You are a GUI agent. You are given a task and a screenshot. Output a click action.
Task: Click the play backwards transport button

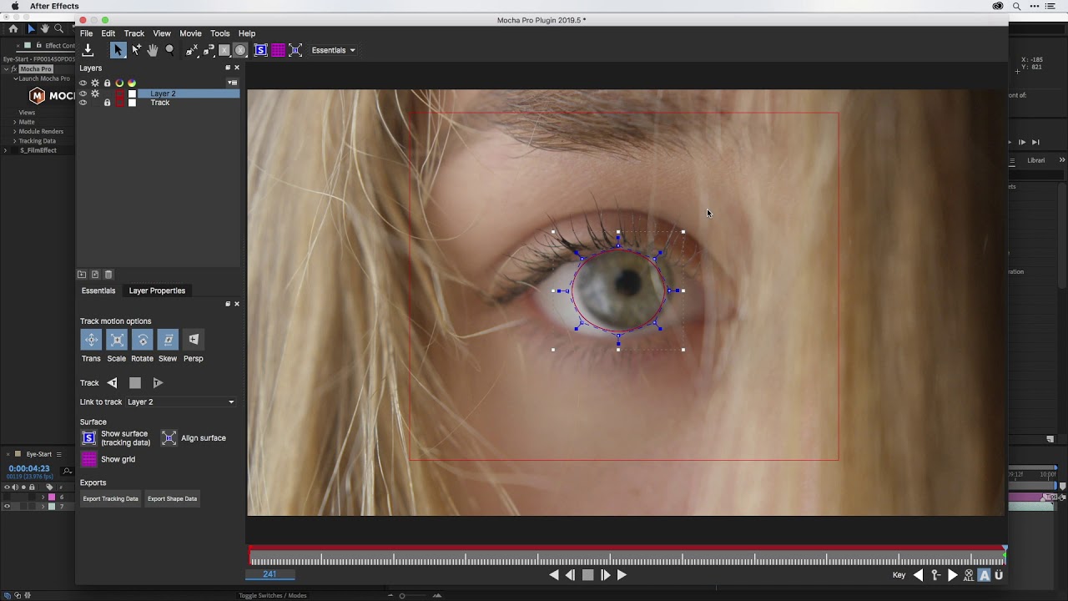click(554, 575)
